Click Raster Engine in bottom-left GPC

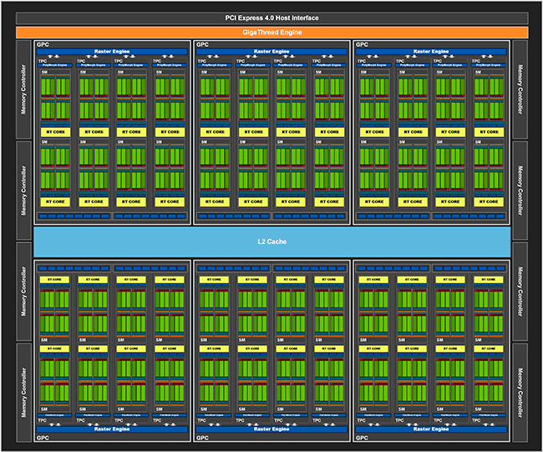tap(112, 429)
